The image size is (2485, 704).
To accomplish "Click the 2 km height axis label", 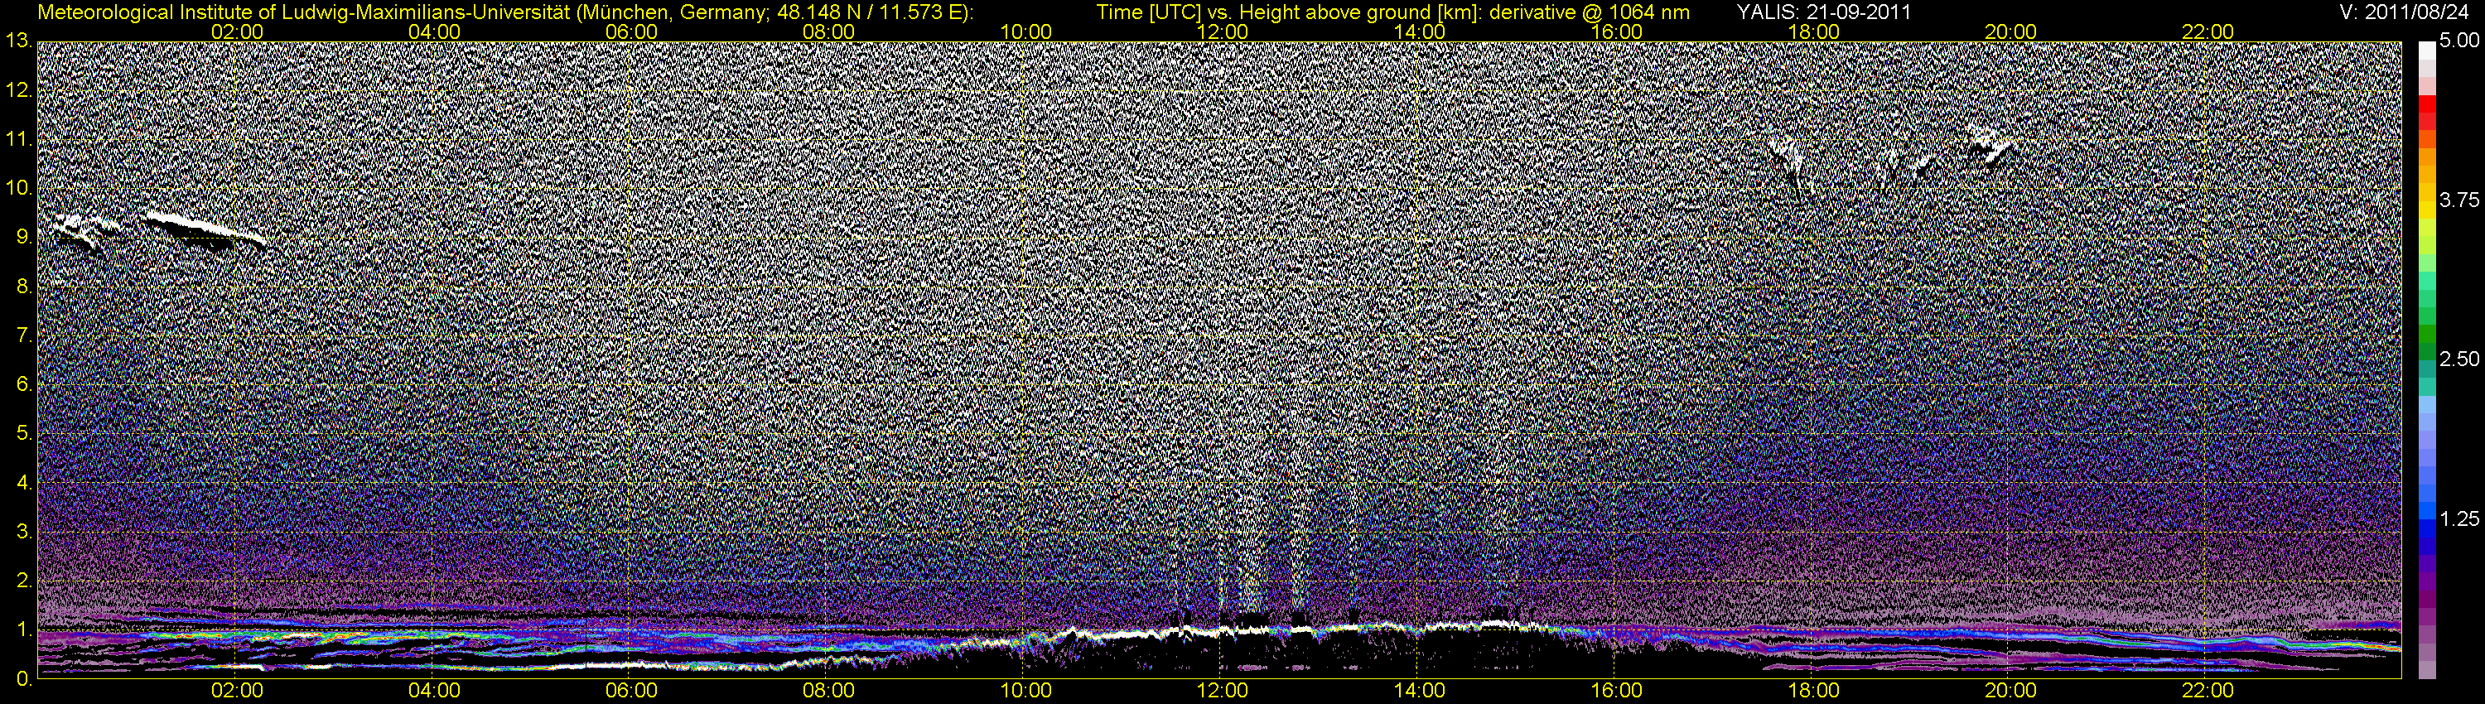I will click(23, 581).
